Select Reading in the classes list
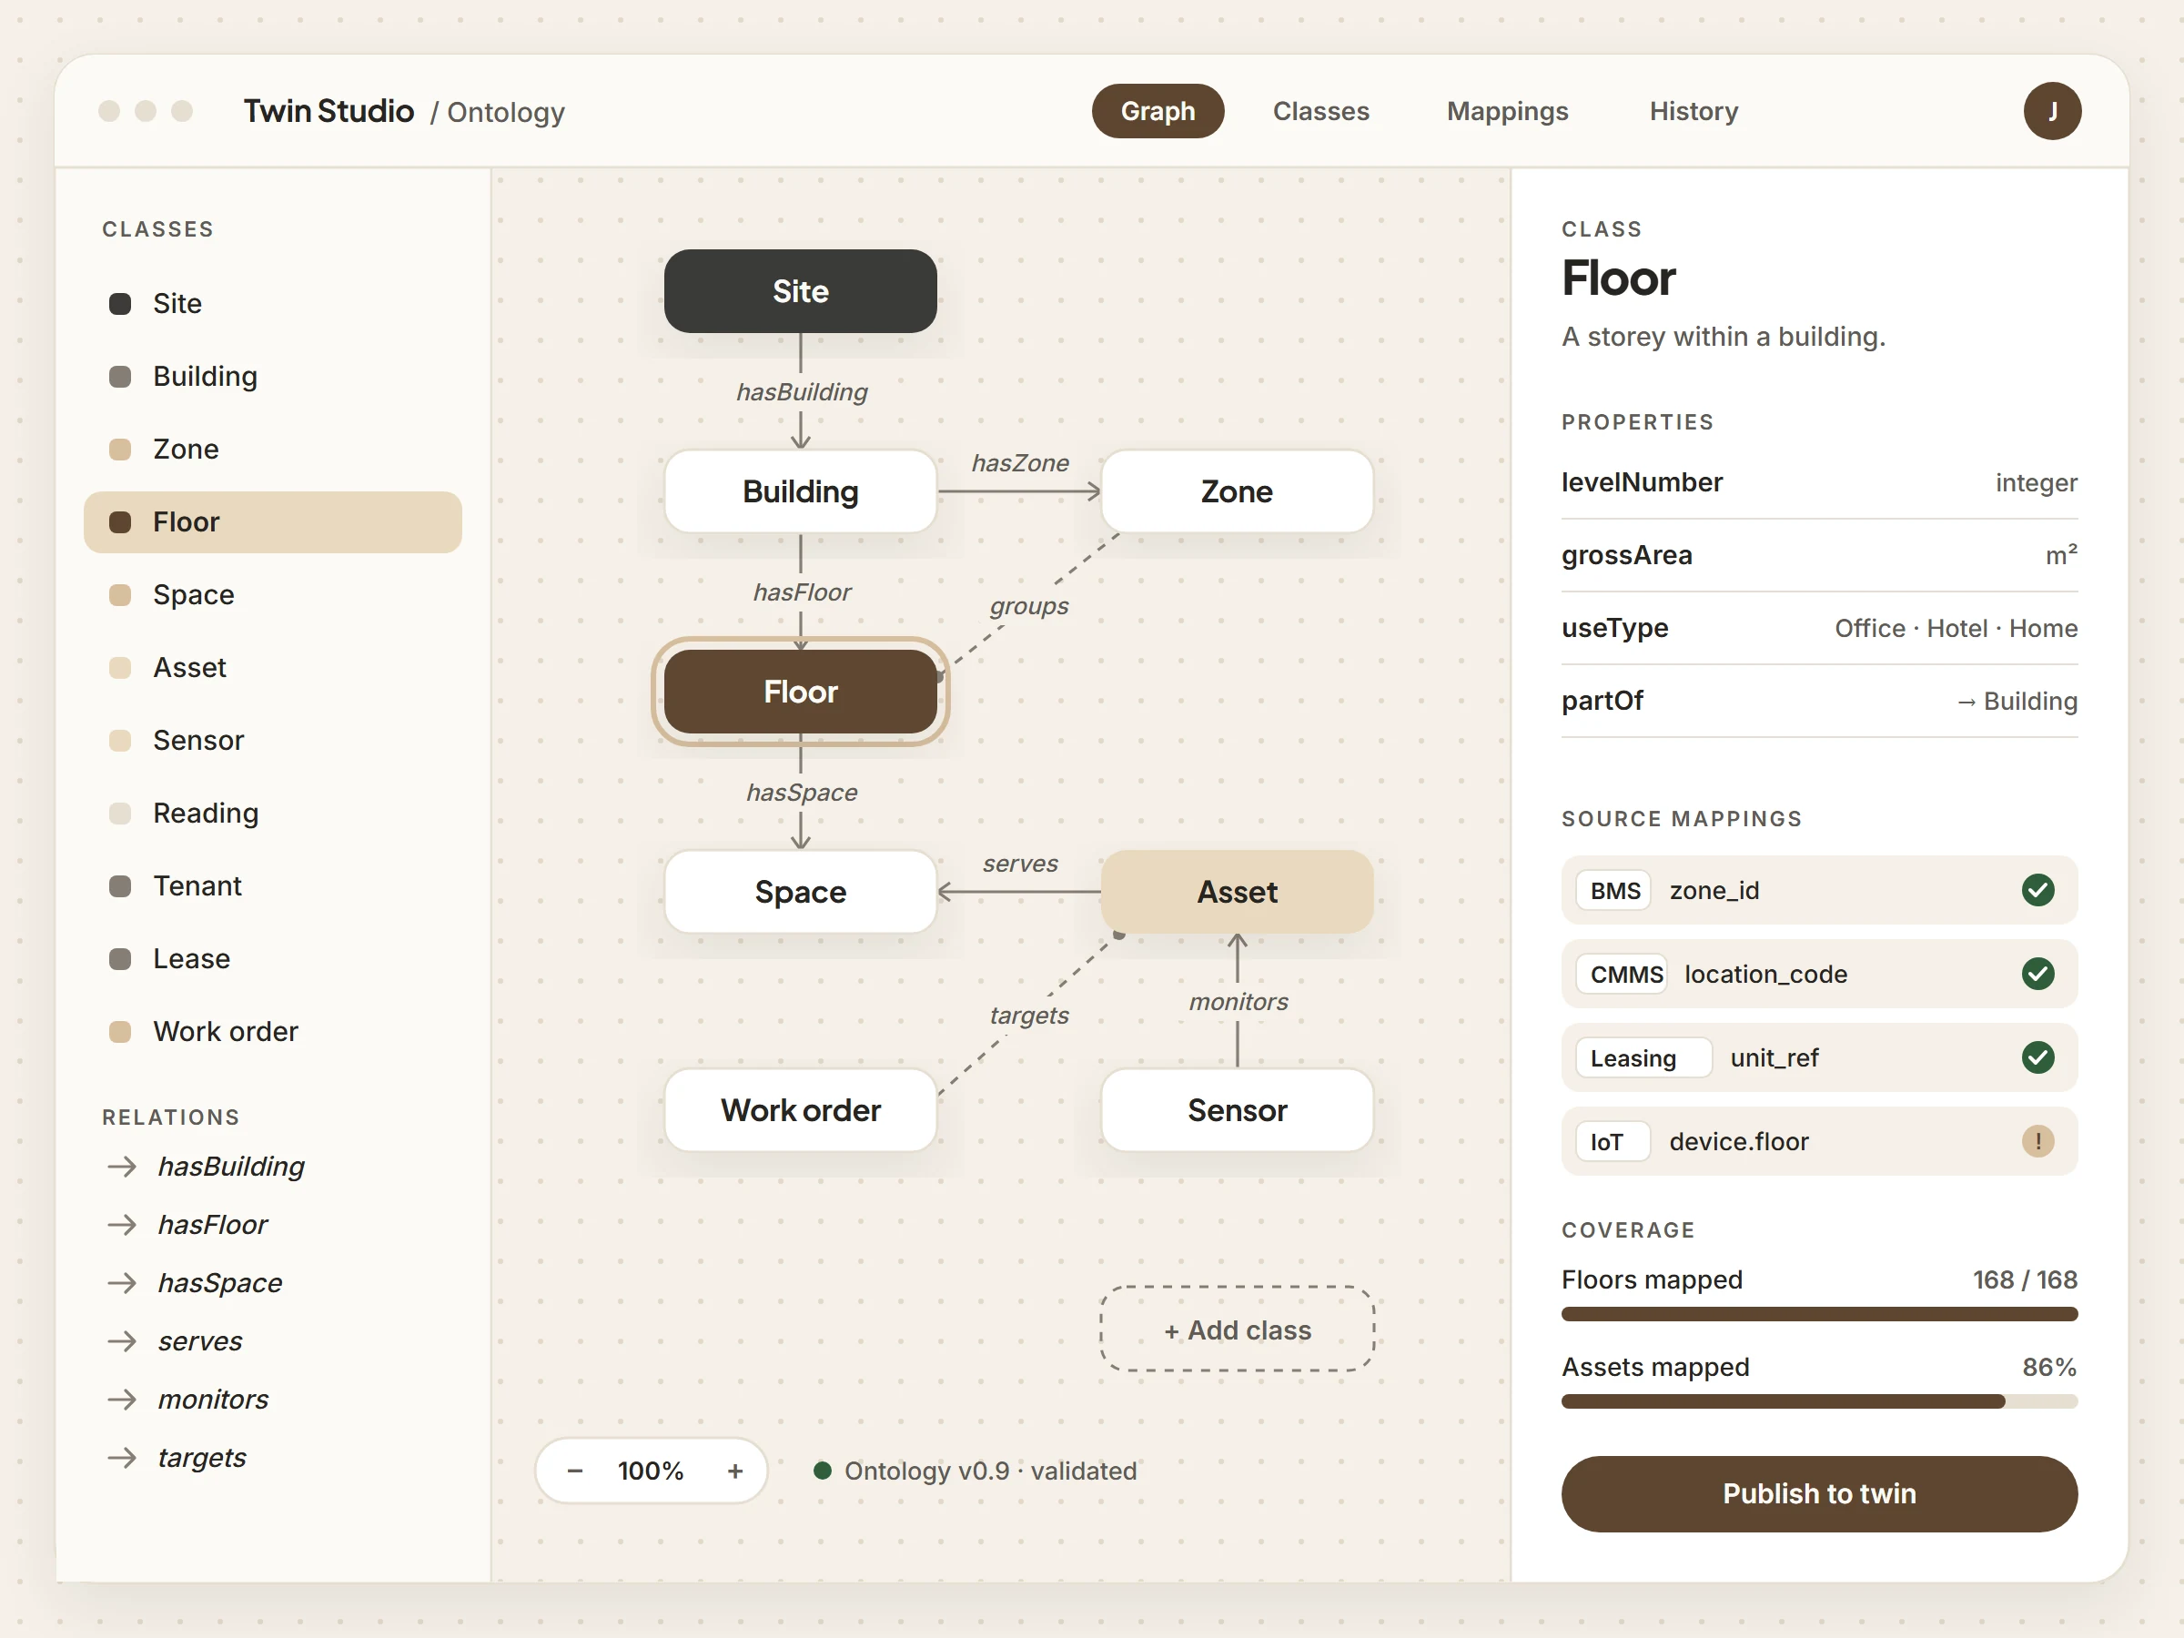The height and width of the screenshot is (1638, 2184). [x=272, y=814]
